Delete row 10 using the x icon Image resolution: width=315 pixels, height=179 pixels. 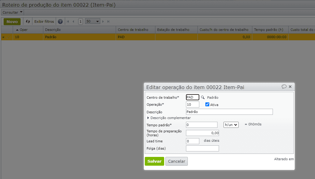click(3, 37)
